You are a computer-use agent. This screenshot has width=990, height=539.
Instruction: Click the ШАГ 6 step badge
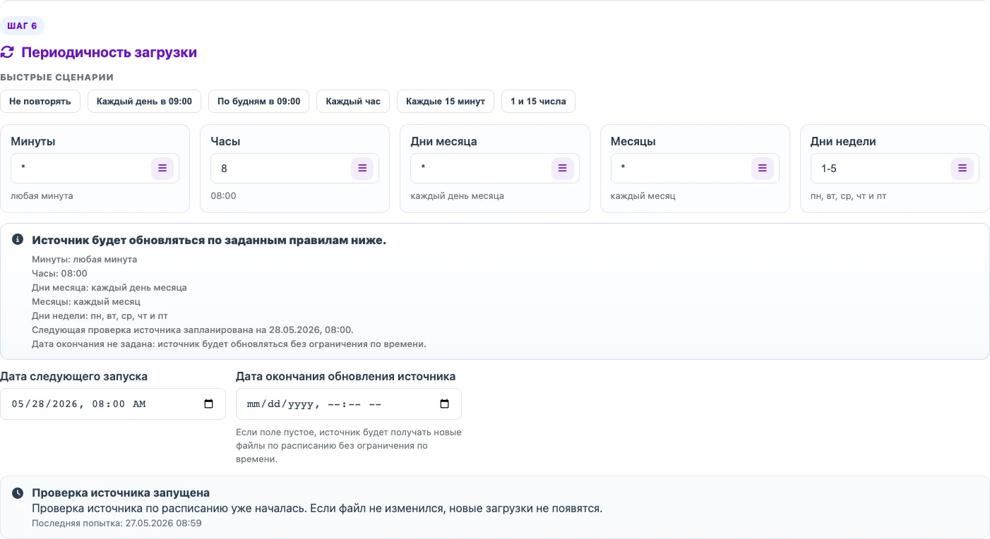coord(22,26)
